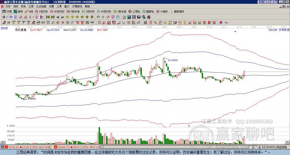The height and width of the screenshot is (155, 290).
Task: Click the 论坛 button
Action: 268,2
